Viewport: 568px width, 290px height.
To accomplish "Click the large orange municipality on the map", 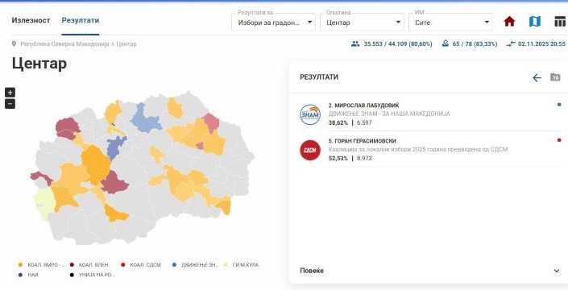I will coord(95,164).
